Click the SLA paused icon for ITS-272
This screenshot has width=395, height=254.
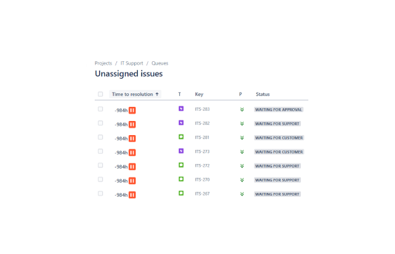tap(132, 167)
